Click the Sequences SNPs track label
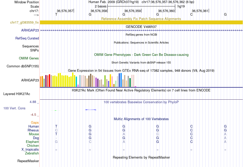Image resolution: width=243 pixels, height=167 pixels. click(x=30, y=48)
